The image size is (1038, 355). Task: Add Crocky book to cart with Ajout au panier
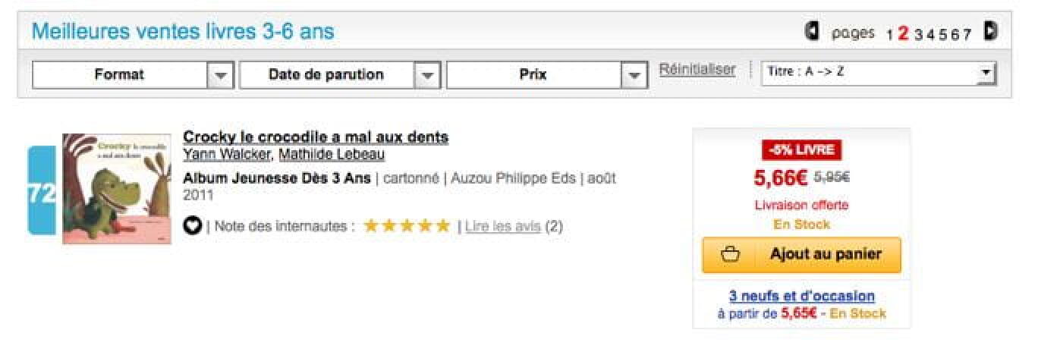pyautogui.click(x=802, y=255)
